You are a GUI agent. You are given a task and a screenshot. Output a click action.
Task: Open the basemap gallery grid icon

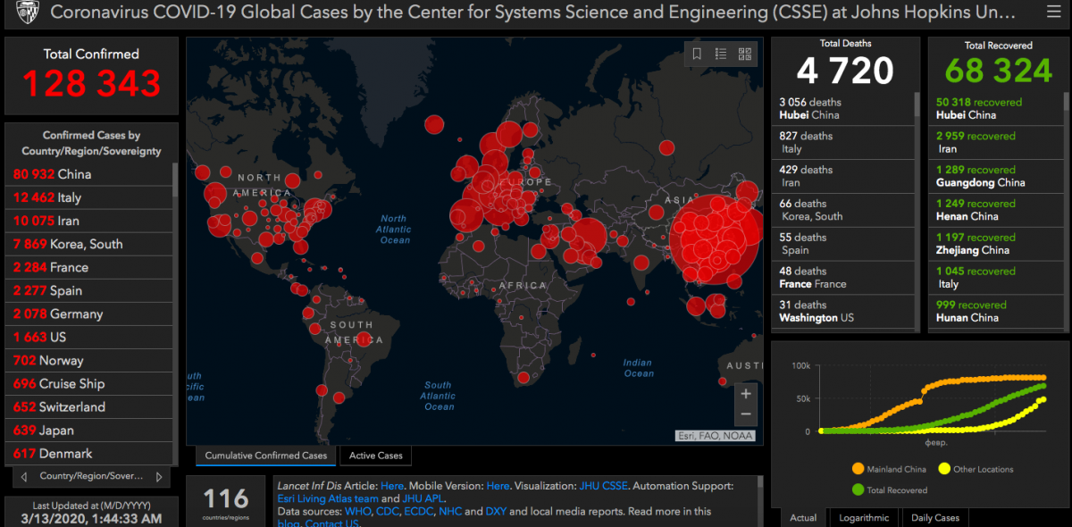coord(745,54)
